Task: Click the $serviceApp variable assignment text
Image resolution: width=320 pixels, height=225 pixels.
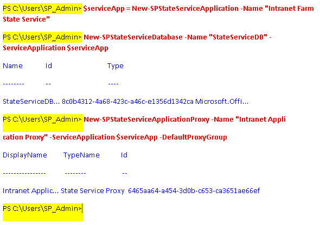Action: pos(104,9)
